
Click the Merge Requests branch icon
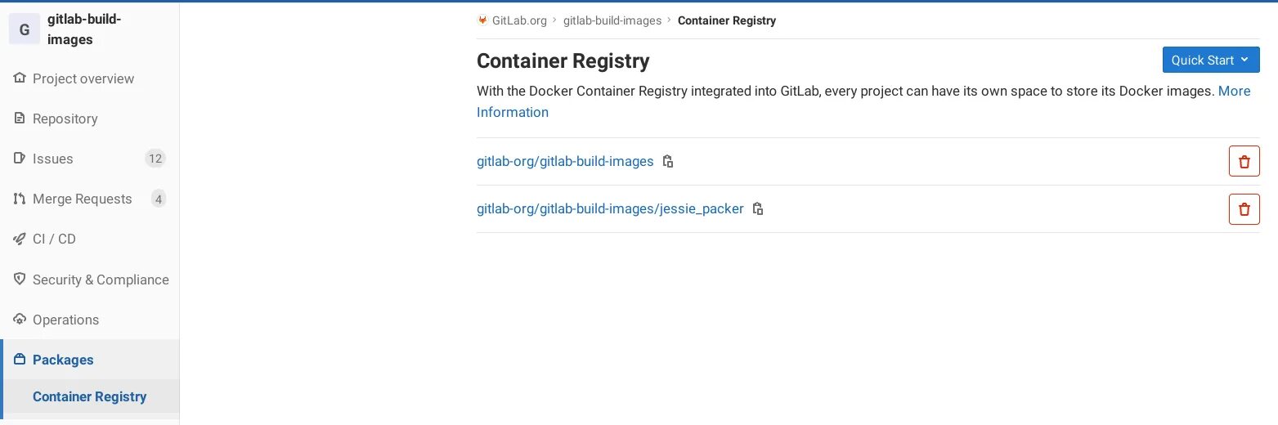click(x=20, y=199)
